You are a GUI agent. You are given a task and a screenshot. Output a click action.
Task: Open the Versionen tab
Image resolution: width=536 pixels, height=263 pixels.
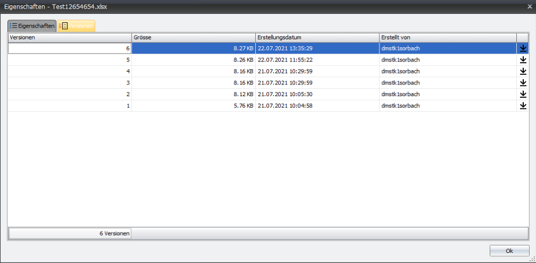[x=76, y=26]
